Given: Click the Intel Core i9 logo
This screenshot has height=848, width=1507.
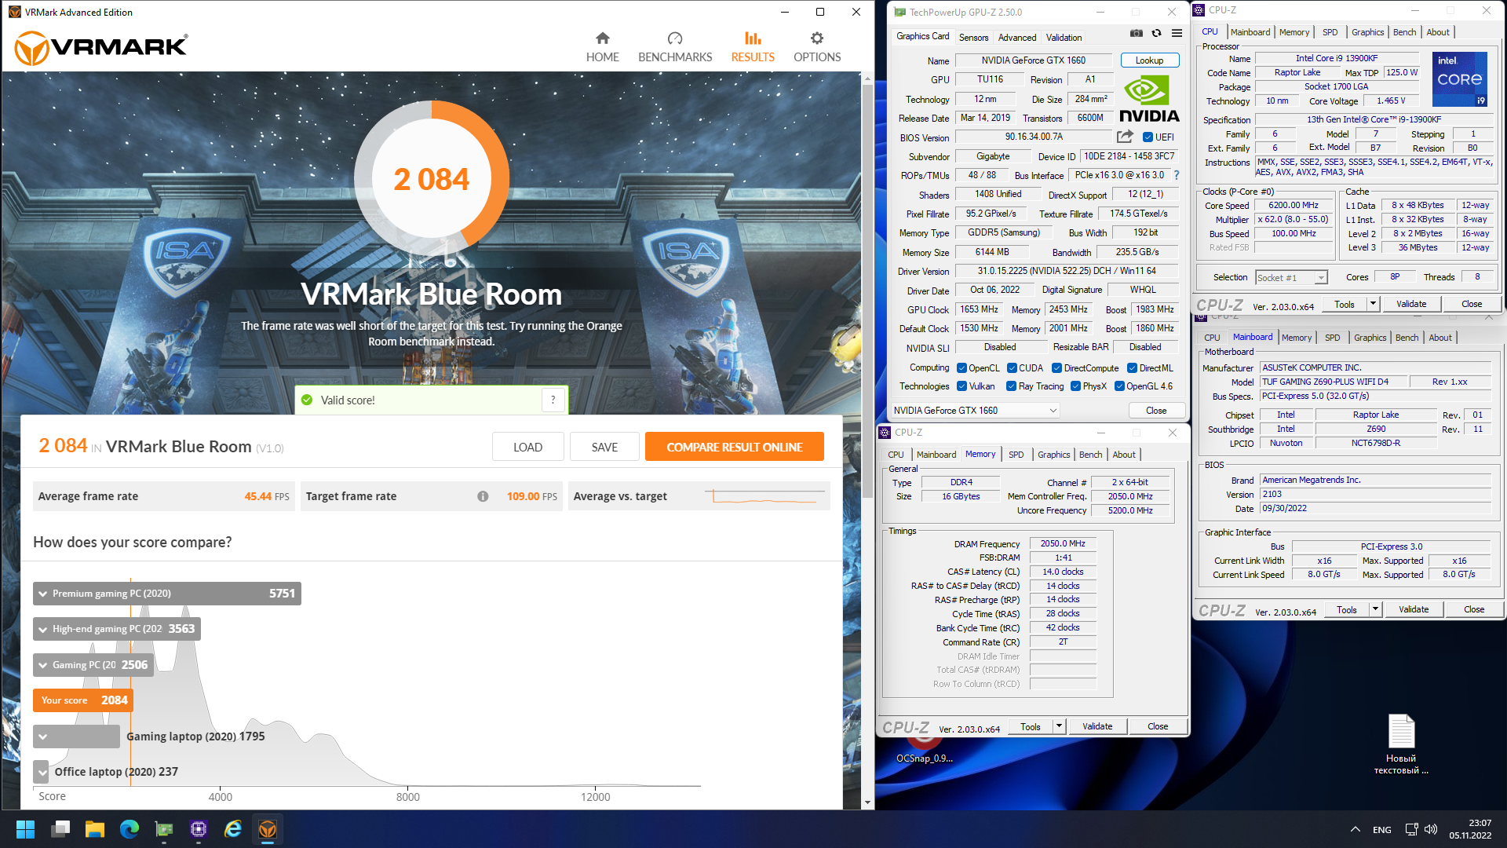Looking at the screenshot, I should click(x=1459, y=79).
